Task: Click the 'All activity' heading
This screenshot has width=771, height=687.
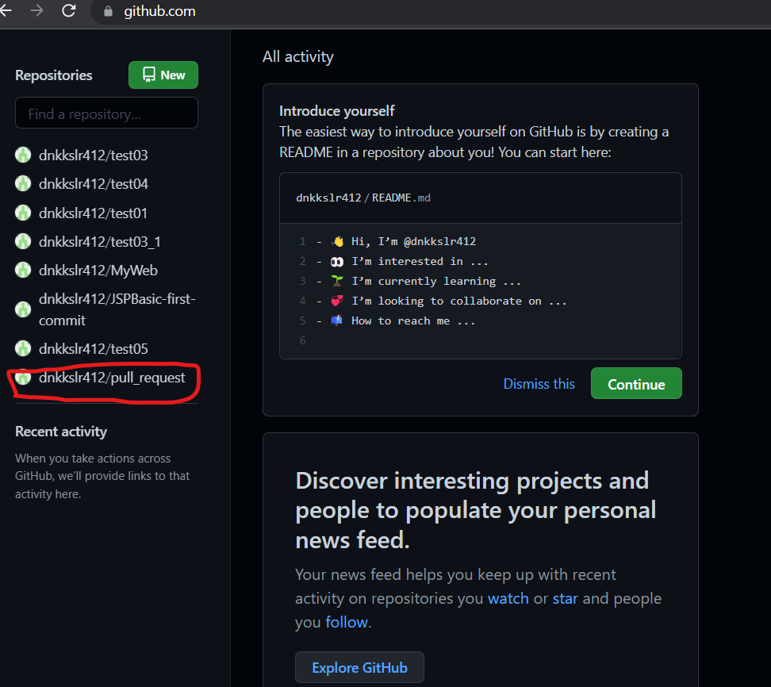Action: [x=298, y=56]
